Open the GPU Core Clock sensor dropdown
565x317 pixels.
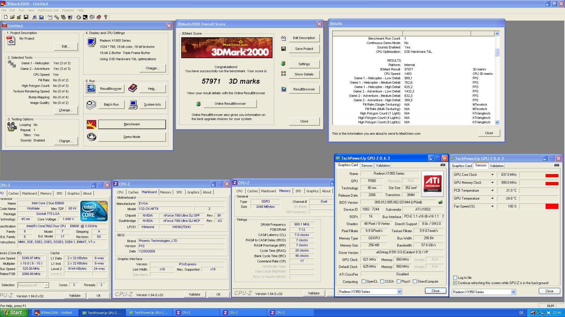492,175
